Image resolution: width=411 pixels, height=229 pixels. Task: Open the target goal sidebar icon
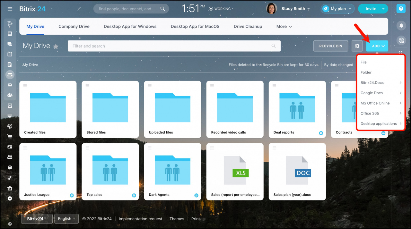[x=10, y=126]
